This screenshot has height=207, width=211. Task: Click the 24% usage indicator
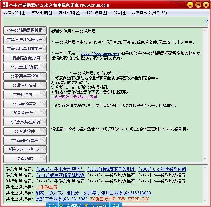[116, 205]
